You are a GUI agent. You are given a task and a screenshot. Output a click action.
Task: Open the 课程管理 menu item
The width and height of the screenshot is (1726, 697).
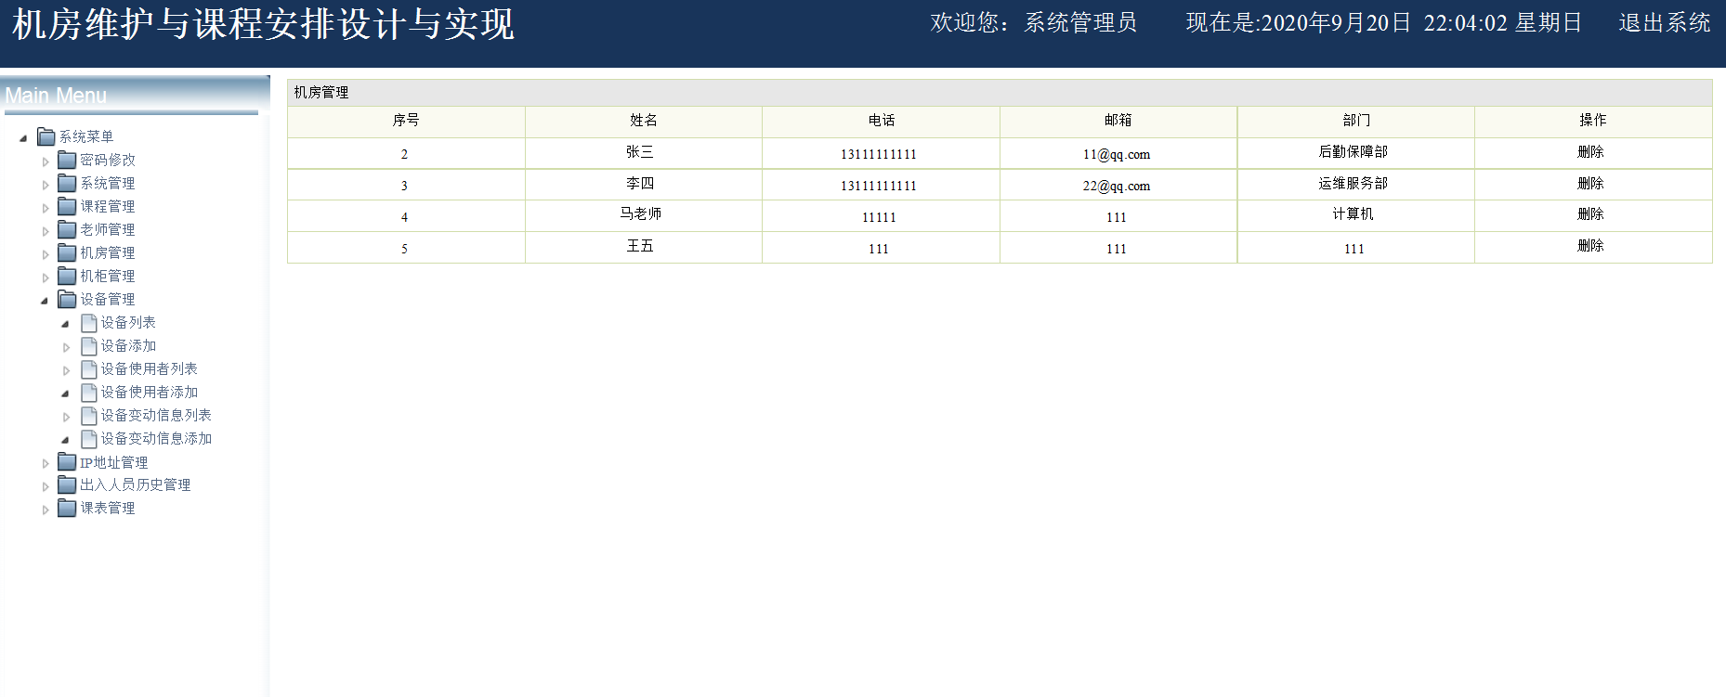[107, 207]
